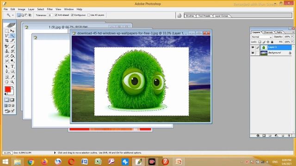This screenshot has height=166, width=296.
Task: Select the Healing Brush tool
Action: coord(7,46)
